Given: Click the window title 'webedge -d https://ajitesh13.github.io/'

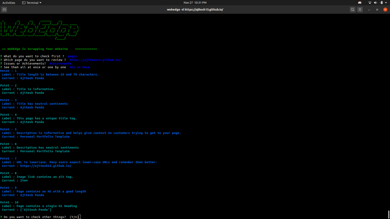Looking at the screenshot, I should 195,10.
